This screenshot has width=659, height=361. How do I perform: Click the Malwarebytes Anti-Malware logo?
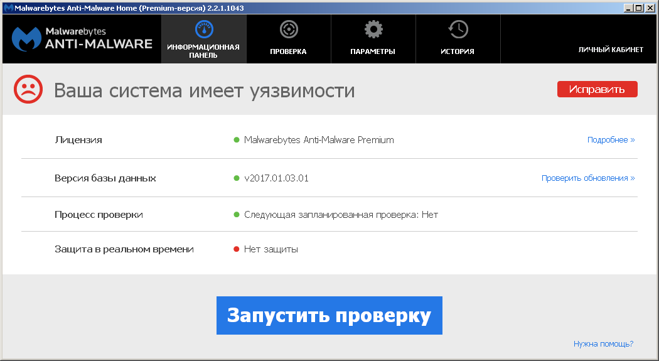pos(82,39)
